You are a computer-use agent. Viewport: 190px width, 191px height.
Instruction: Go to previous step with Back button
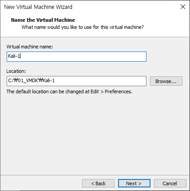[98, 183]
